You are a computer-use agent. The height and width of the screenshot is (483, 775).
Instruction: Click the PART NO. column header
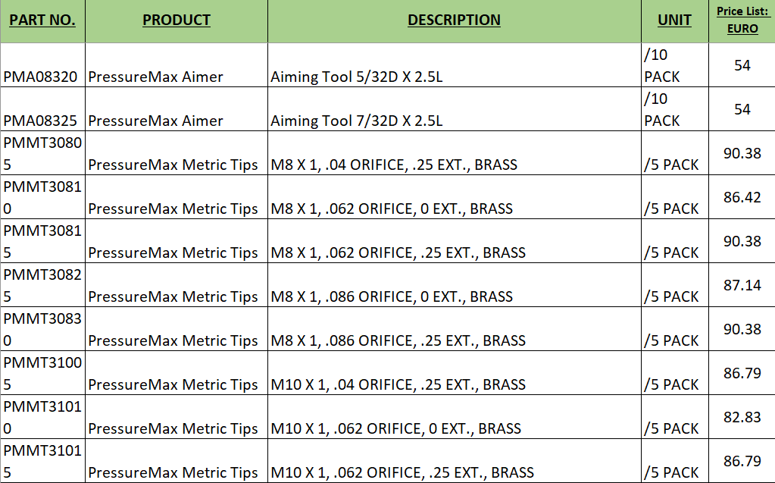pos(42,21)
